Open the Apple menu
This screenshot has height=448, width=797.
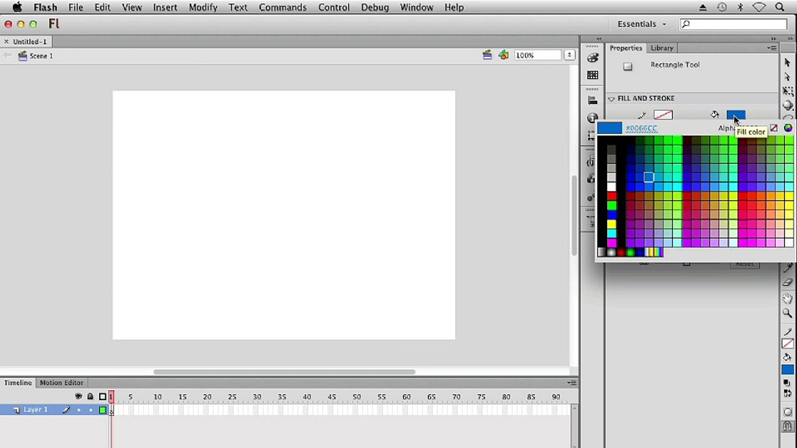coord(17,7)
